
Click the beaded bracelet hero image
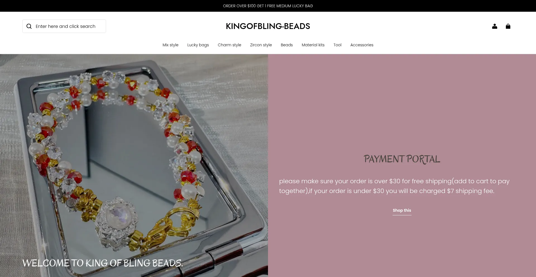pyautogui.click(x=134, y=165)
